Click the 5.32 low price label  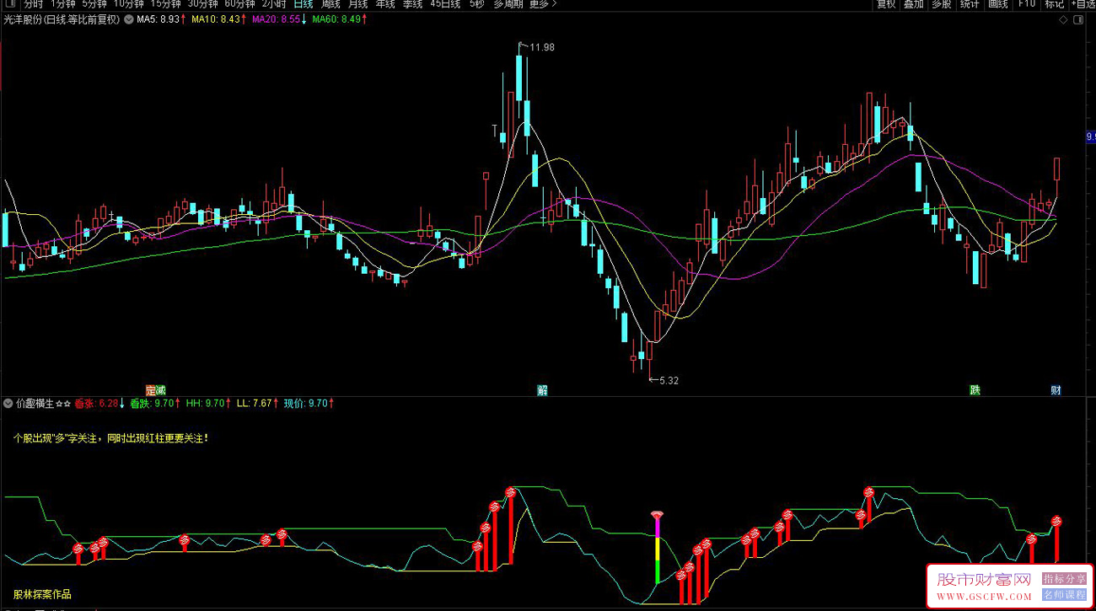(668, 380)
